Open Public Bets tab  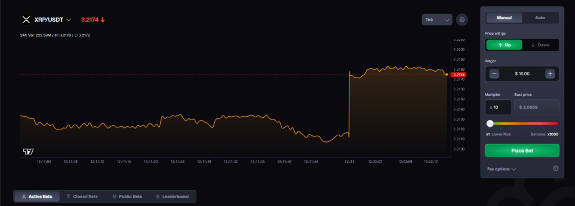tap(127, 196)
